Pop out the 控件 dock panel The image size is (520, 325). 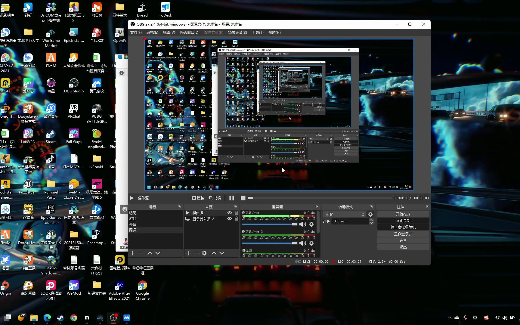427,207
